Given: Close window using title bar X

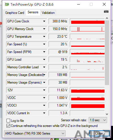Looking at the screenshot, I should tap(104, 4).
